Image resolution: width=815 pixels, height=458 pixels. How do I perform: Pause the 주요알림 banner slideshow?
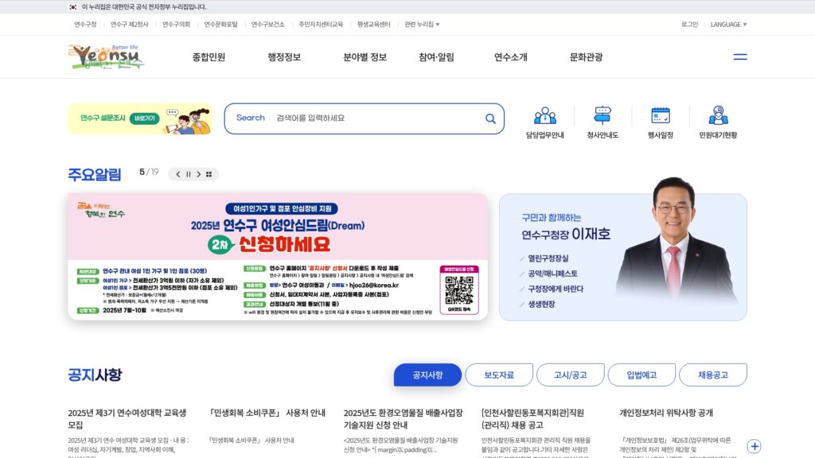tap(188, 174)
